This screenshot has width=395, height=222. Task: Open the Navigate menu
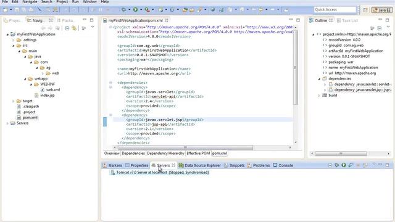click(30, 2)
